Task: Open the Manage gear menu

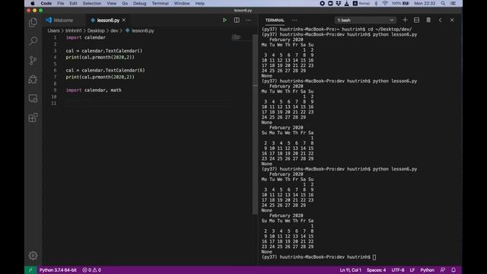Action: pyautogui.click(x=33, y=256)
